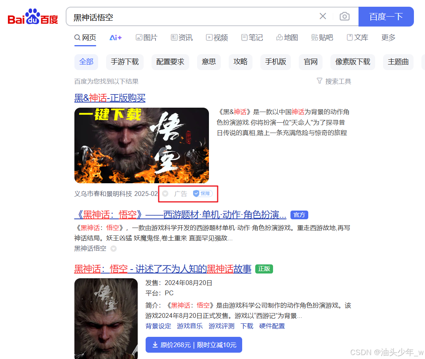Image resolution: width=425 pixels, height=359 pixels.
Task: Open the 游戏评测 sublink
Action: [x=222, y=326]
